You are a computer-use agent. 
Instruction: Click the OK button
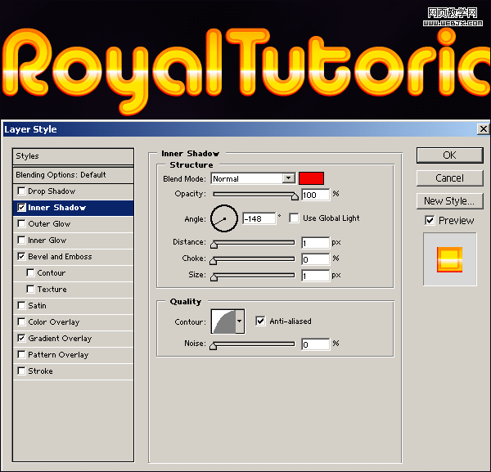(449, 155)
